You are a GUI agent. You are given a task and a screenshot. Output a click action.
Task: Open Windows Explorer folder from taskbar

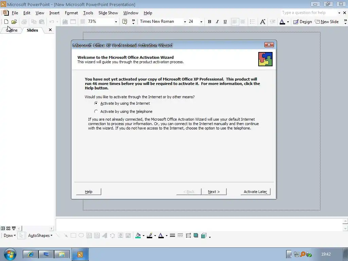click(62, 254)
